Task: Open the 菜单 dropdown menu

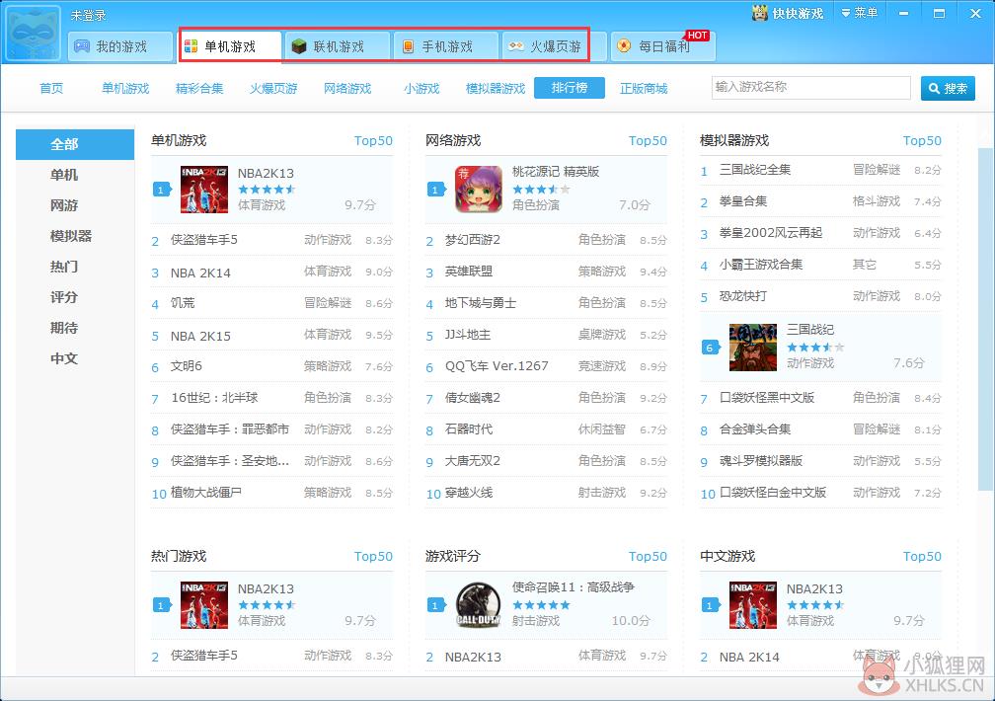Action: tap(859, 13)
